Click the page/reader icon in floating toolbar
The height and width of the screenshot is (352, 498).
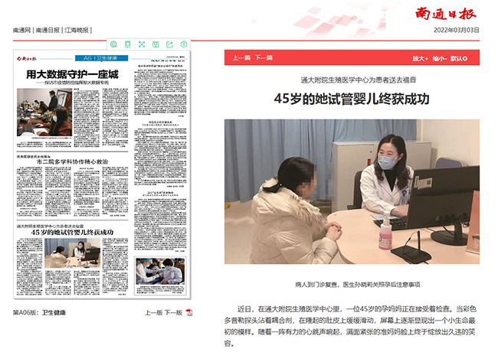pos(128,44)
